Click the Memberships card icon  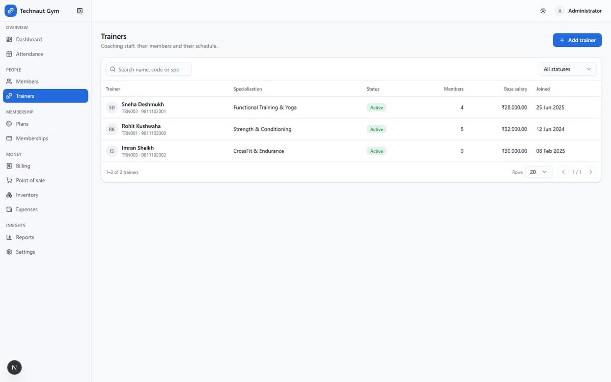9,139
